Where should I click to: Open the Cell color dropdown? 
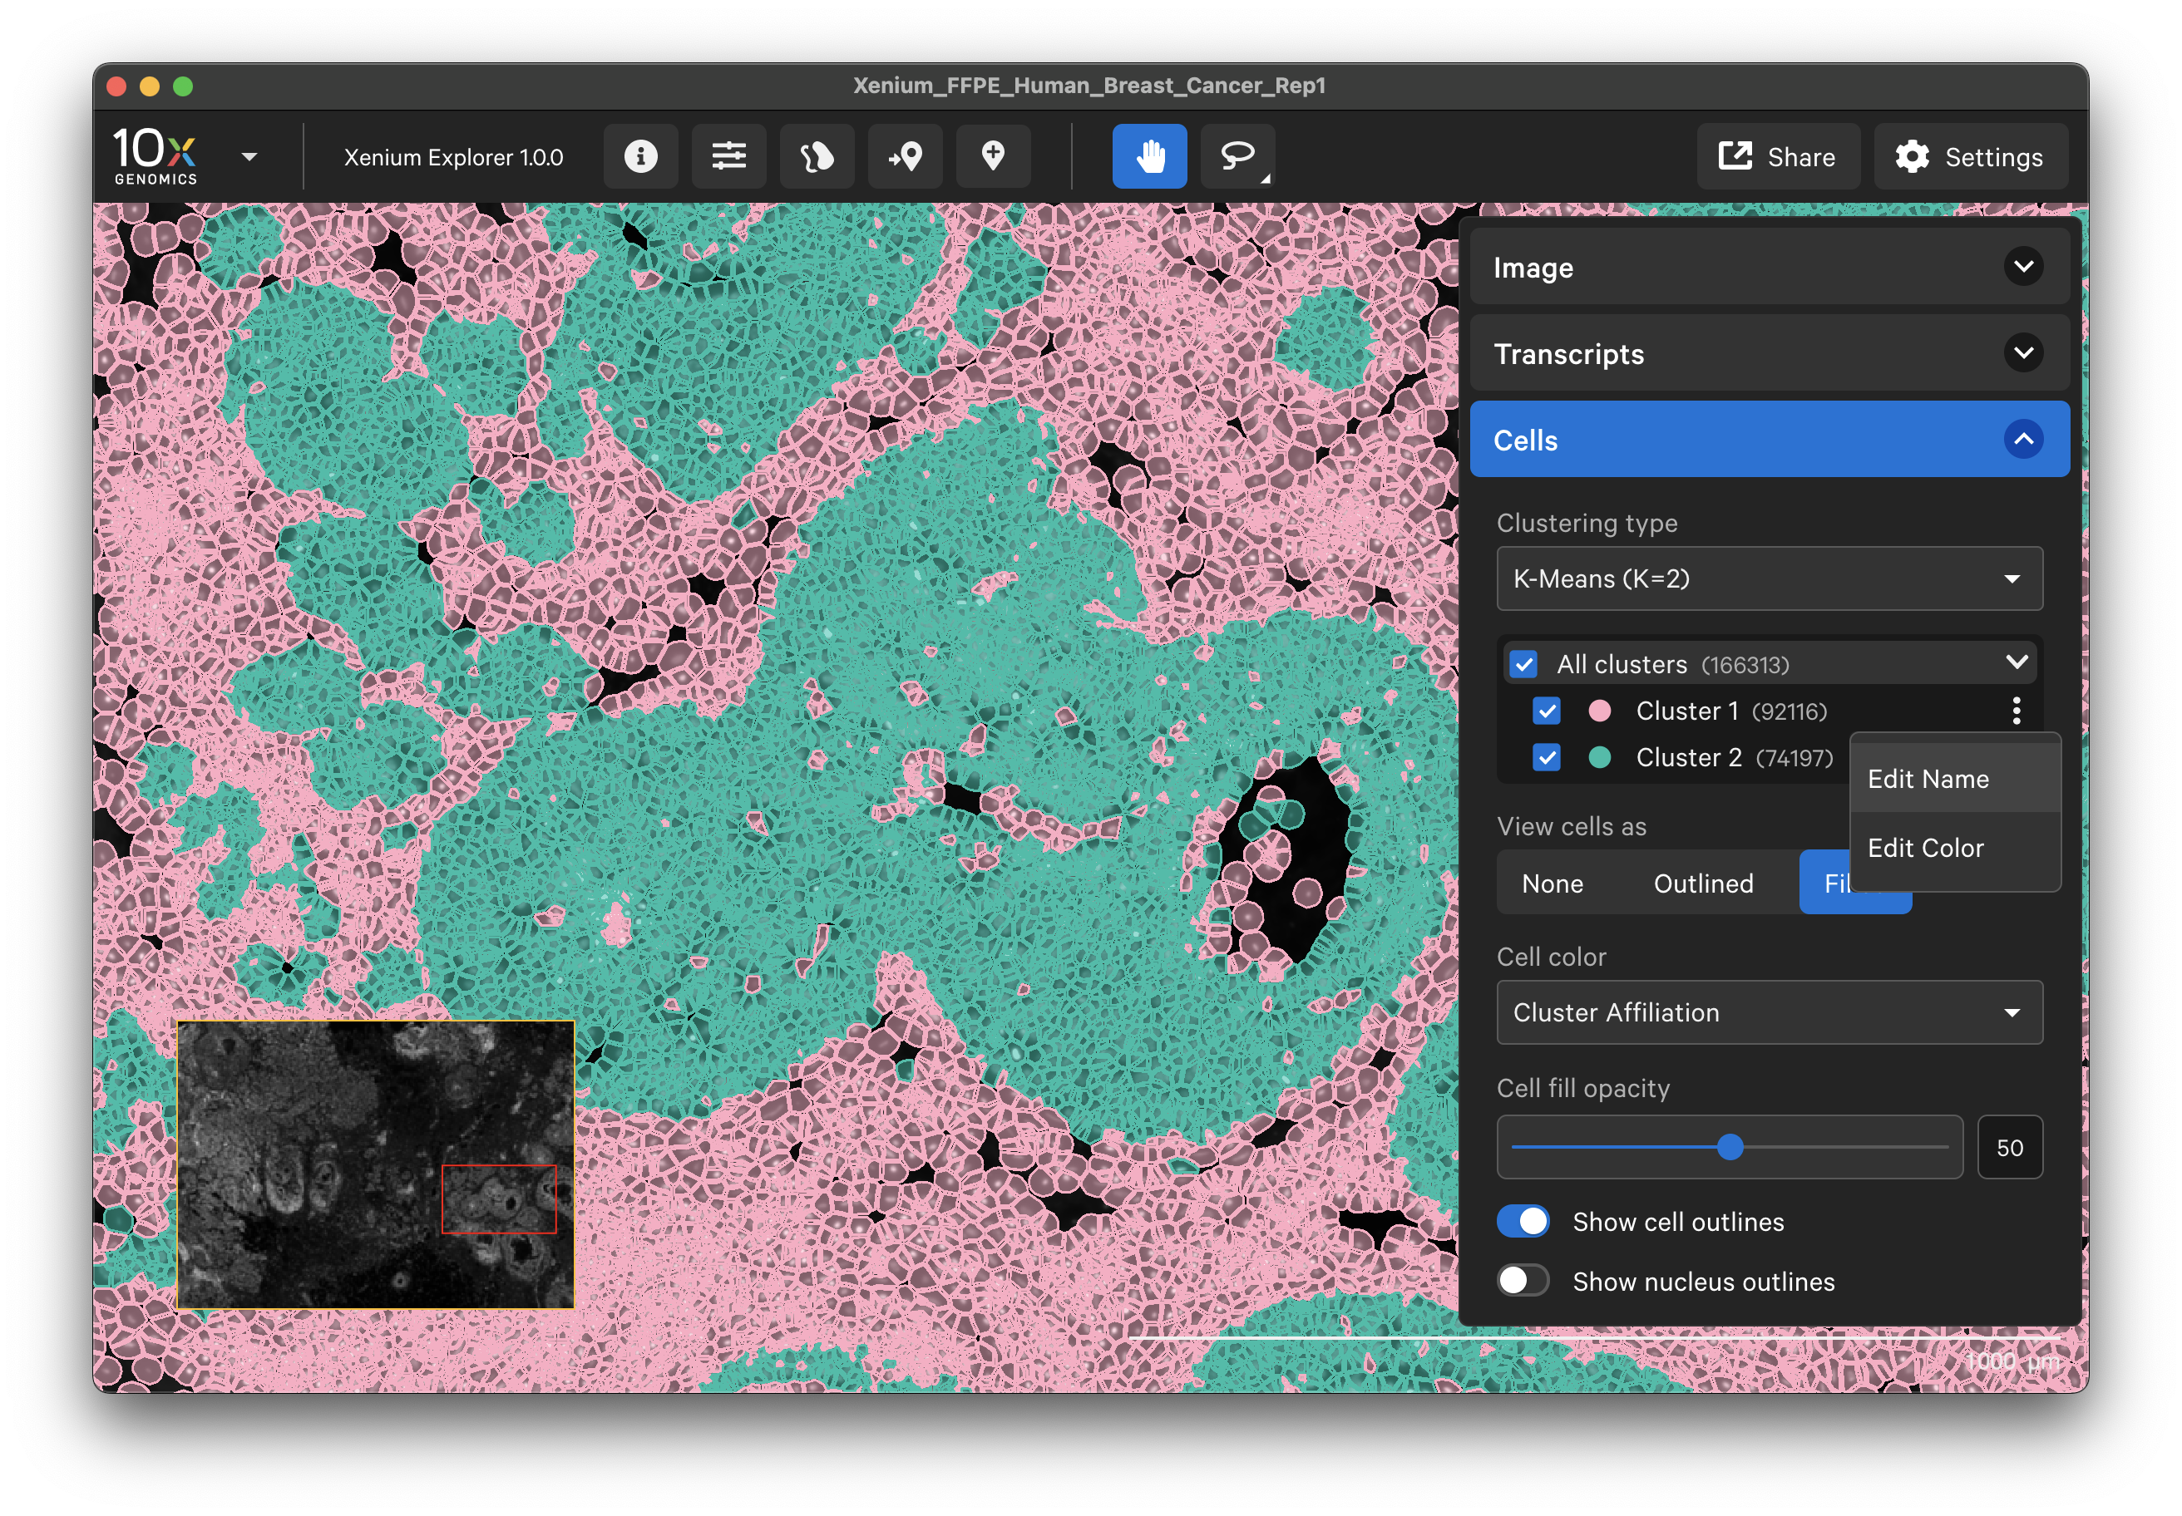click(x=1770, y=1012)
